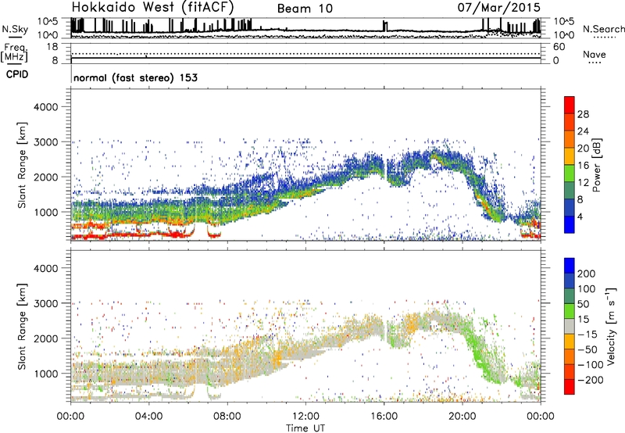Click the '28' label on the power colorbar

point(583,114)
